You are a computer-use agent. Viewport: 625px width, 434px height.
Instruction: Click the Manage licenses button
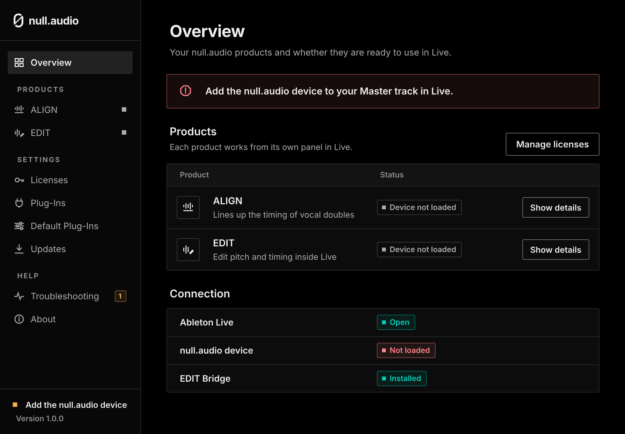pos(552,144)
